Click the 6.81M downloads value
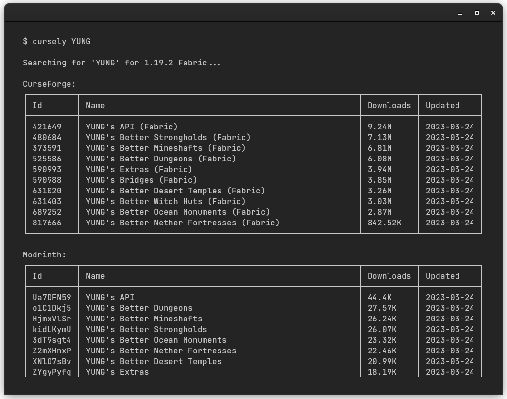This screenshot has width=507, height=399. (380, 148)
